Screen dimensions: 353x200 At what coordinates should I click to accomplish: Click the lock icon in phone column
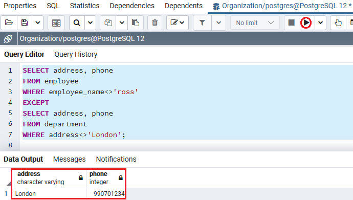tap(121, 178)
